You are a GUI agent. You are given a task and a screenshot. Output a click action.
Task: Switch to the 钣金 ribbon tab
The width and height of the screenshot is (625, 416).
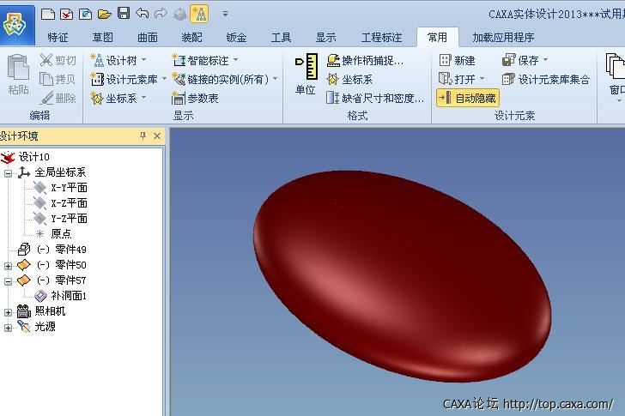click(x=236, y=38)
